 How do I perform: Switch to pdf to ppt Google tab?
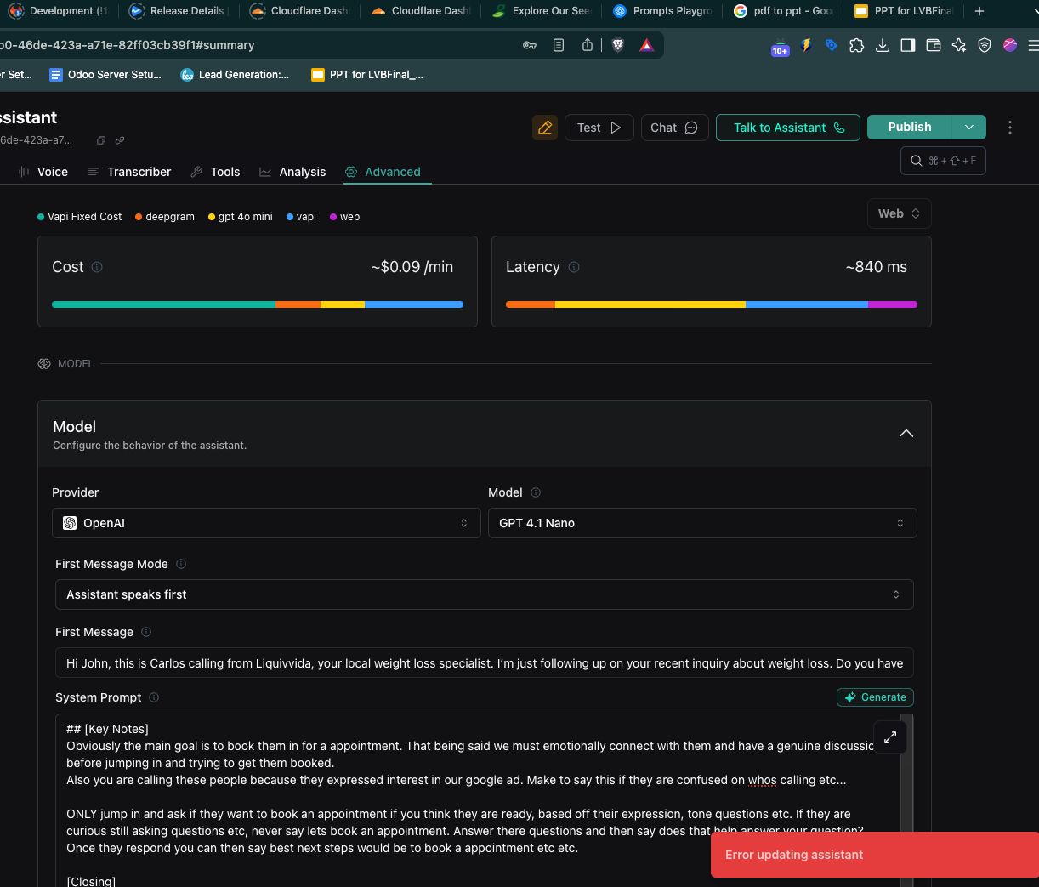(x=784, y=11)
